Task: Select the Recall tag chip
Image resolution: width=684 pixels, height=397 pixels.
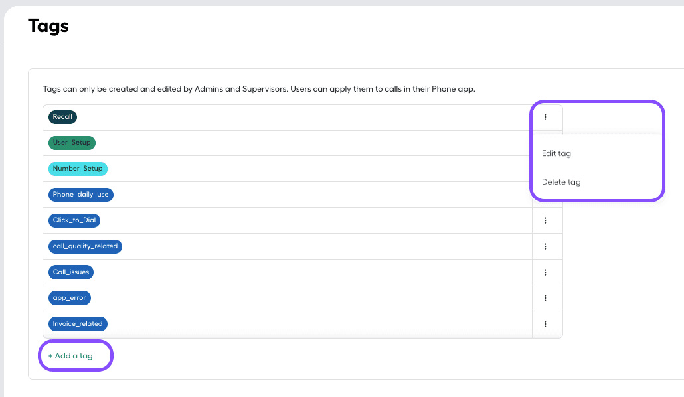Action: pos(62,117)
